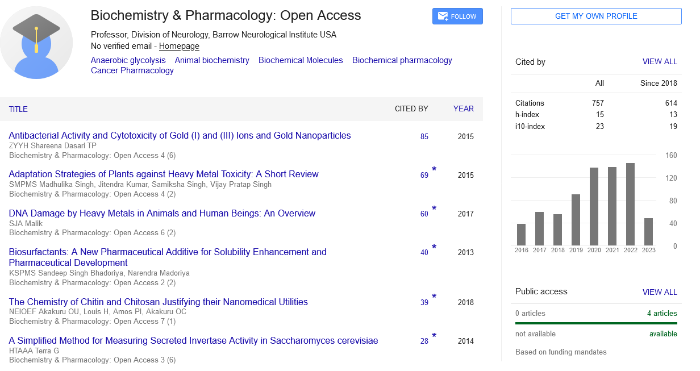700x371 pixels.
Task: Sort by the TITLE column header
Action: click(18, 109)
